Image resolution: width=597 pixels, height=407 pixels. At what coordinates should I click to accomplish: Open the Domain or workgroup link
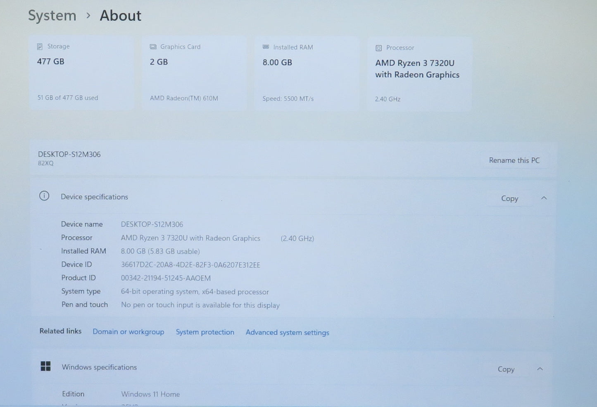pos(128,332)
